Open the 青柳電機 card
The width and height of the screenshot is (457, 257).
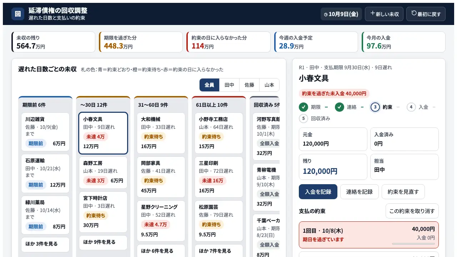pos(266,187)
